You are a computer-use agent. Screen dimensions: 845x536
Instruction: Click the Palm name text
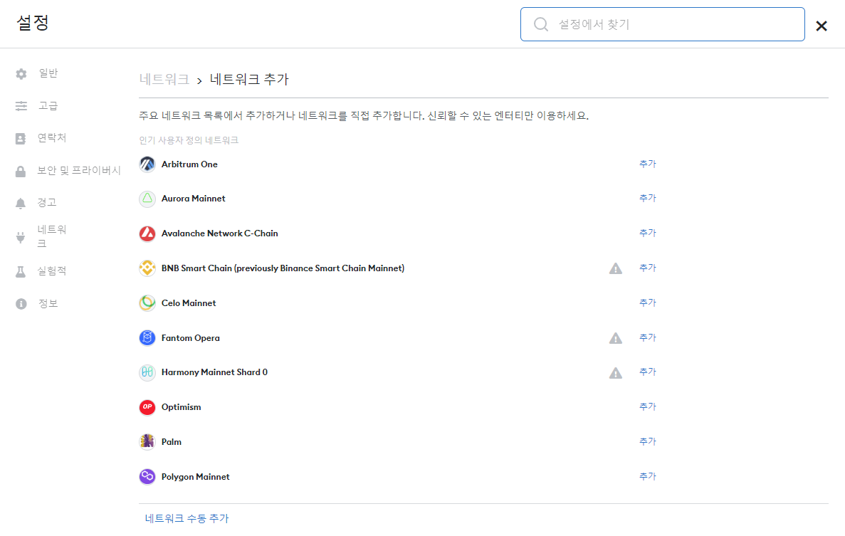(172, 442)
